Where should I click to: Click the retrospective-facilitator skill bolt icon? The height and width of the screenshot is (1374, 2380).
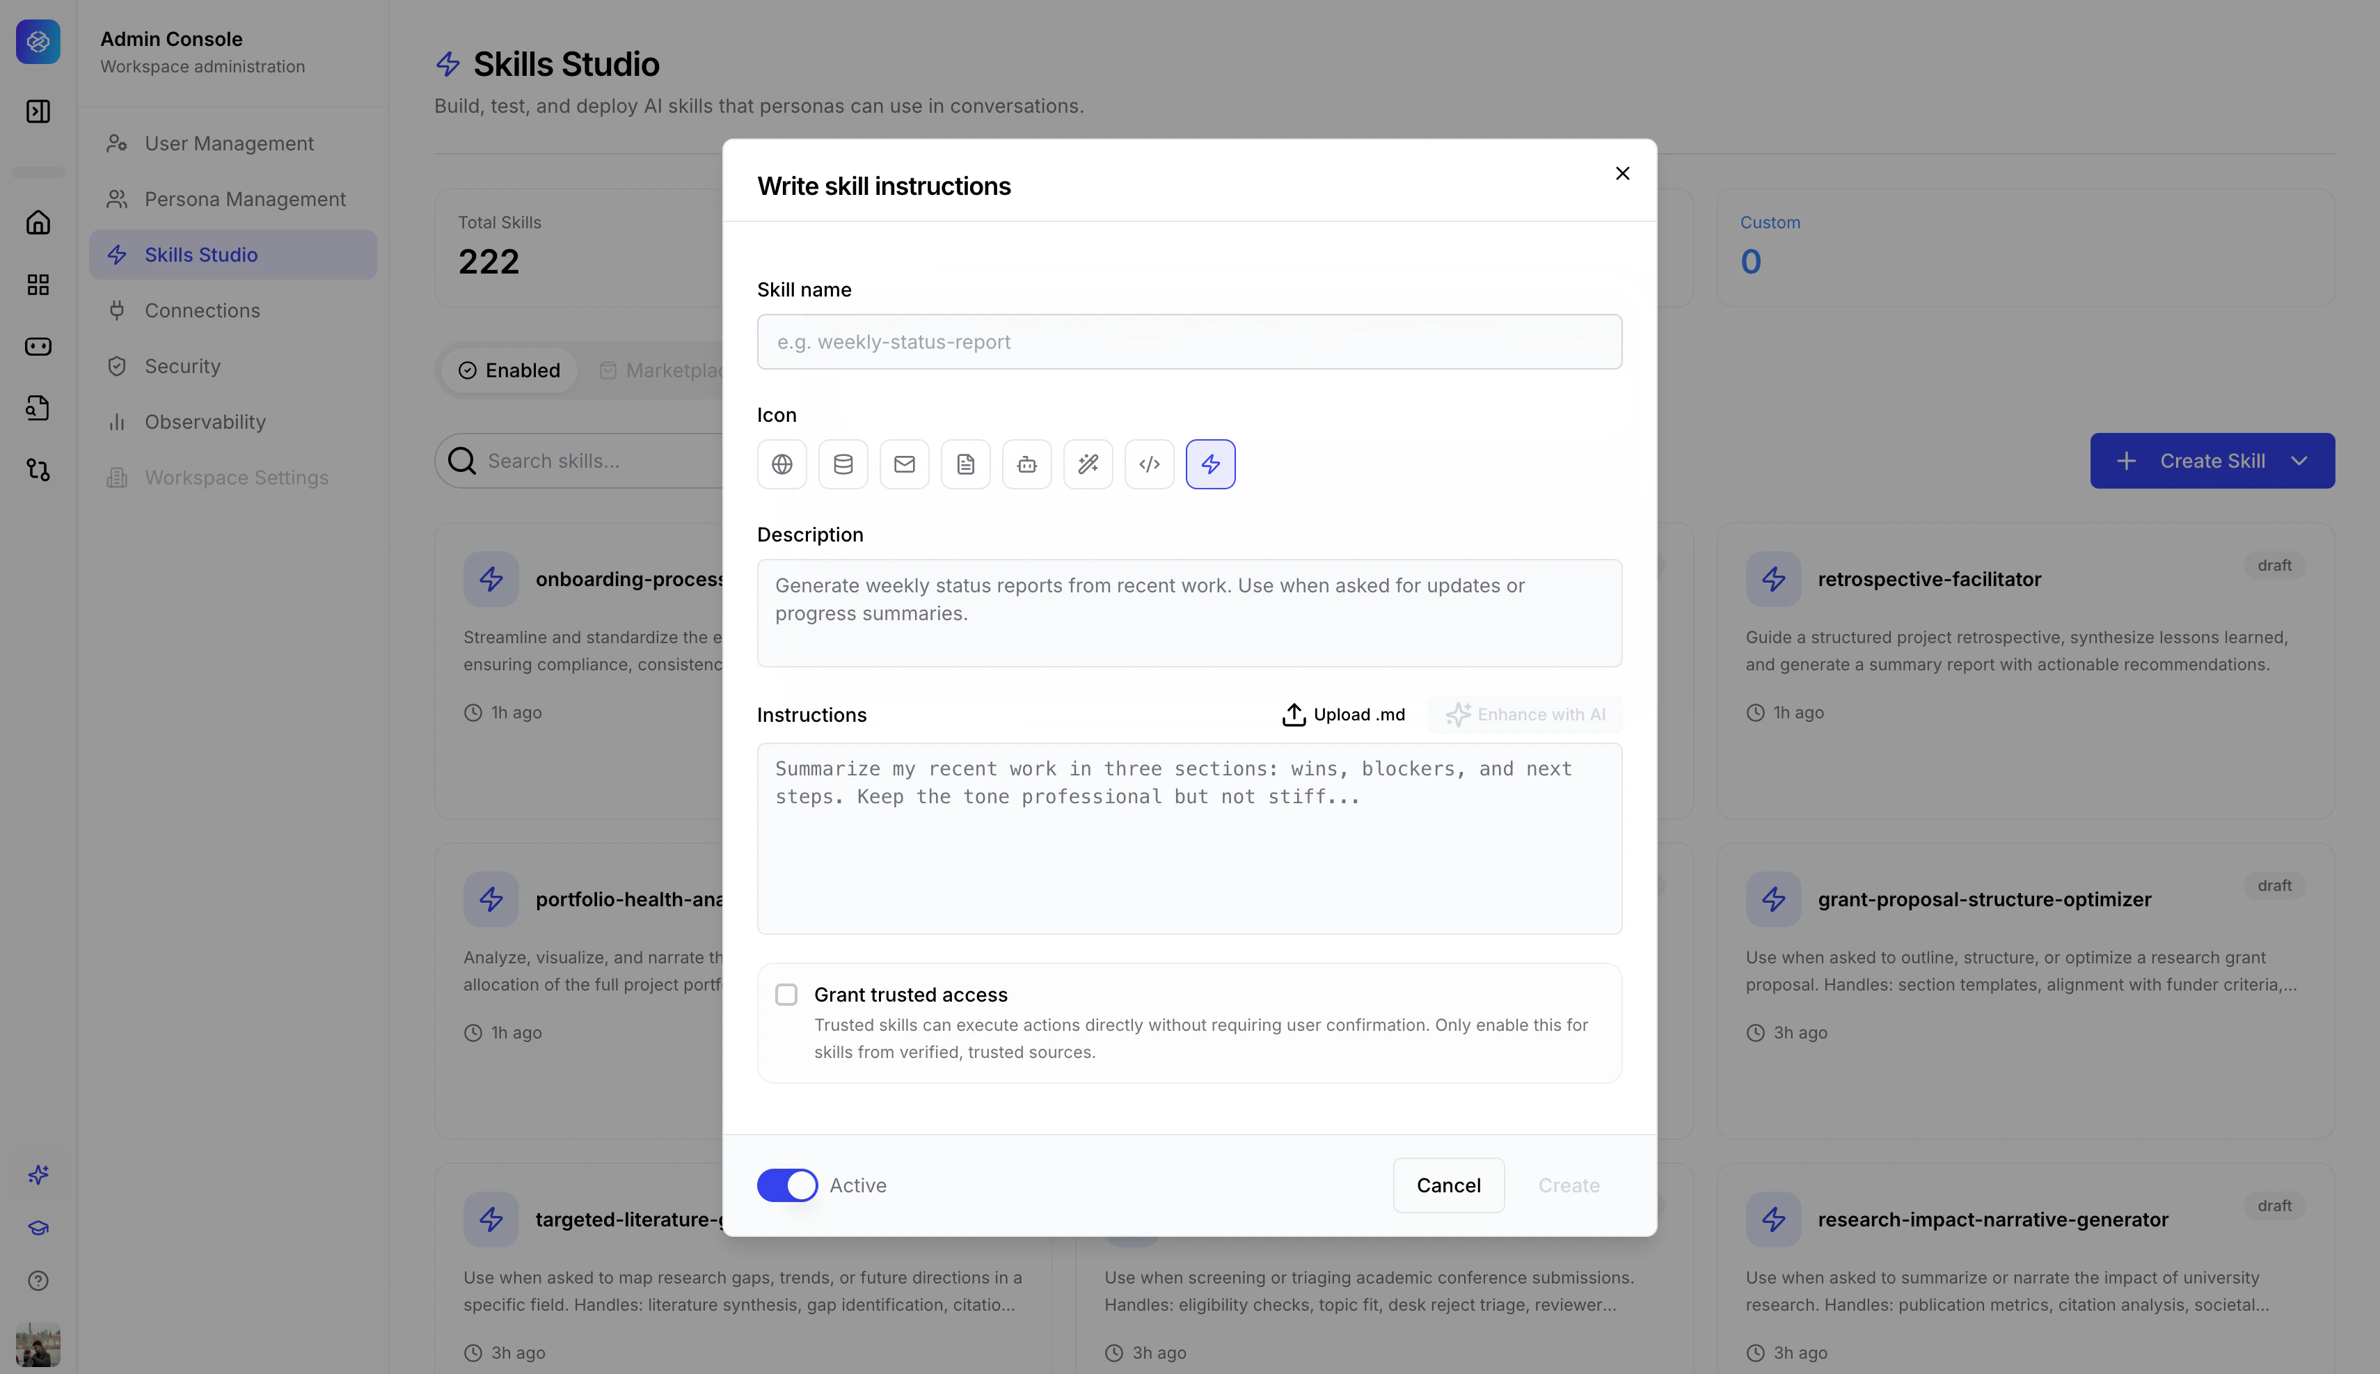[x=1773, y=579]
